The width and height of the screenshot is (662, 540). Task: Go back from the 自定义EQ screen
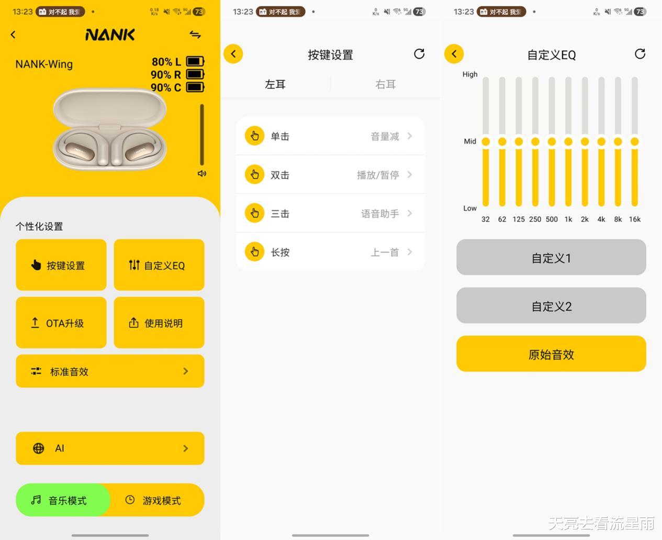[454, 54]
